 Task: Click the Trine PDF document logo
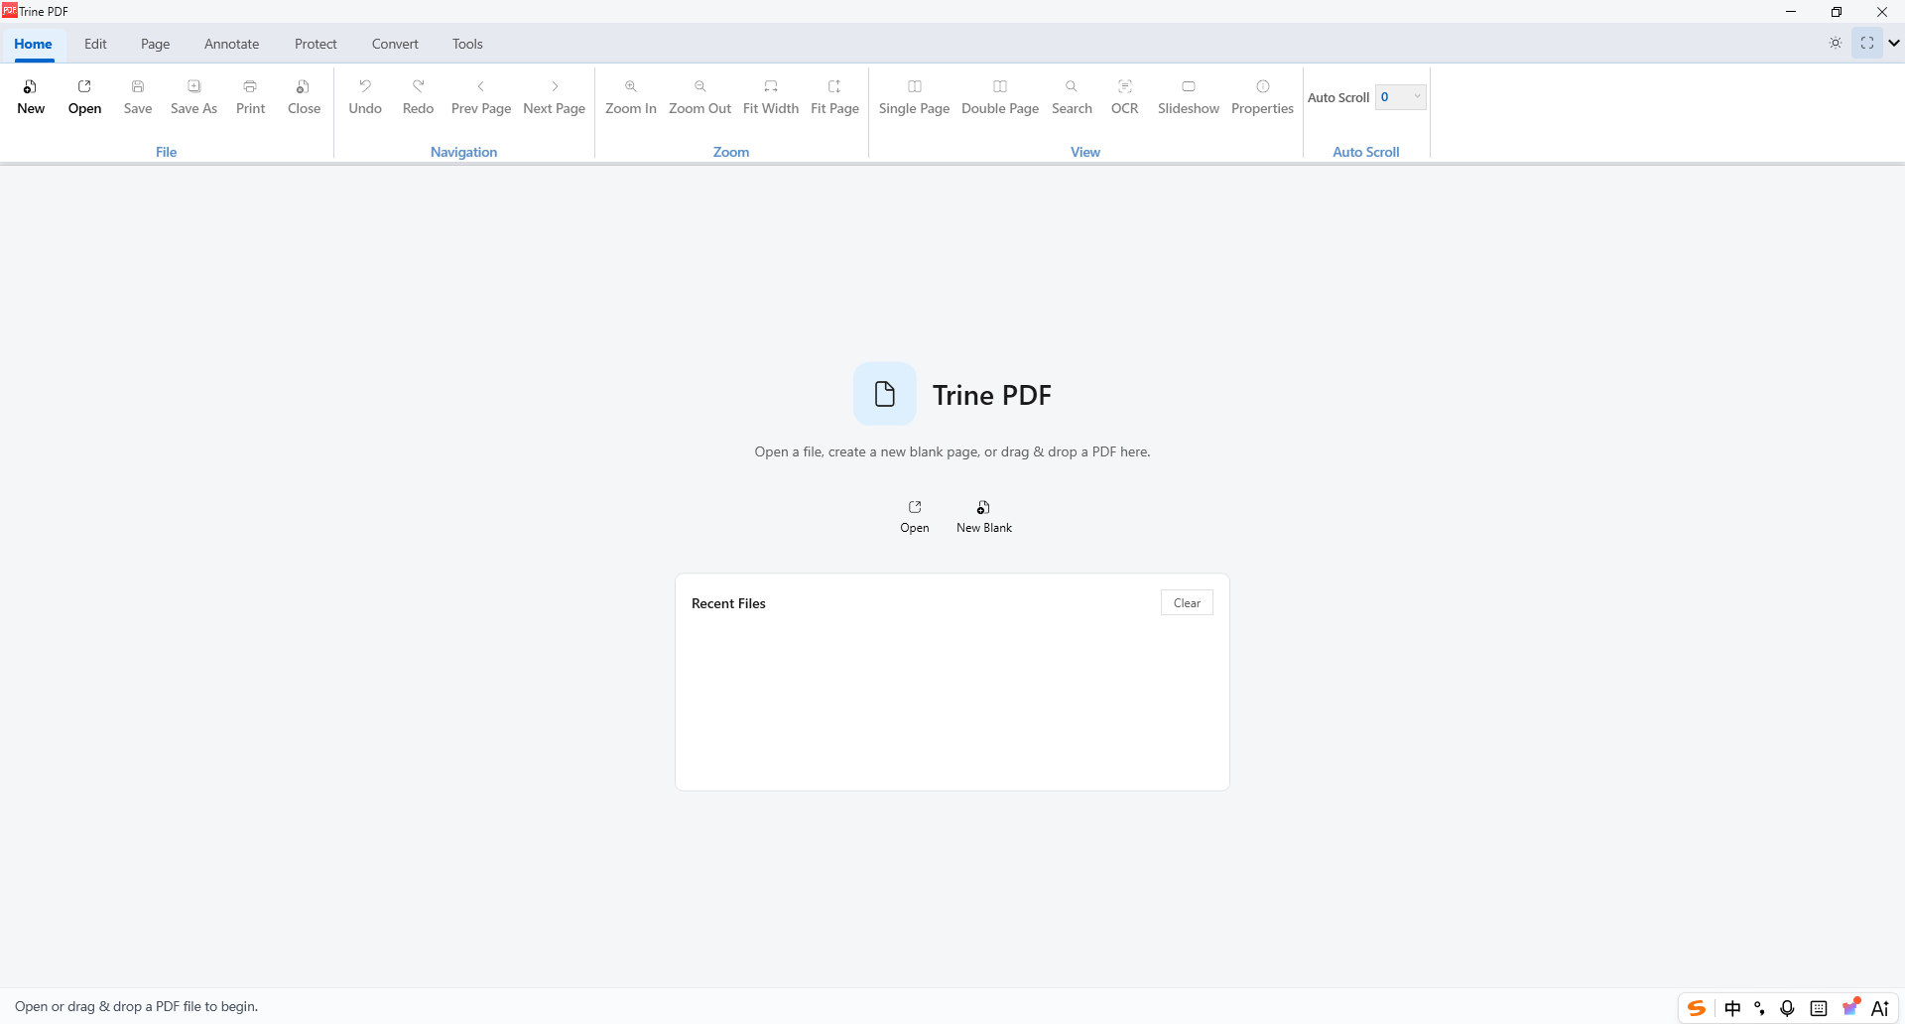pyautogui.click(x=885, y=394)
